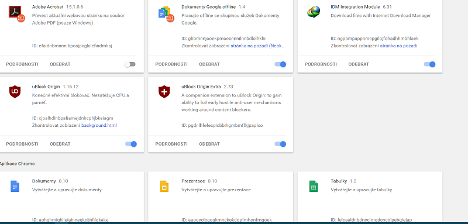Open stránka na pozadí link for IDM
468x224 pixels.
[x=398, y=46]
